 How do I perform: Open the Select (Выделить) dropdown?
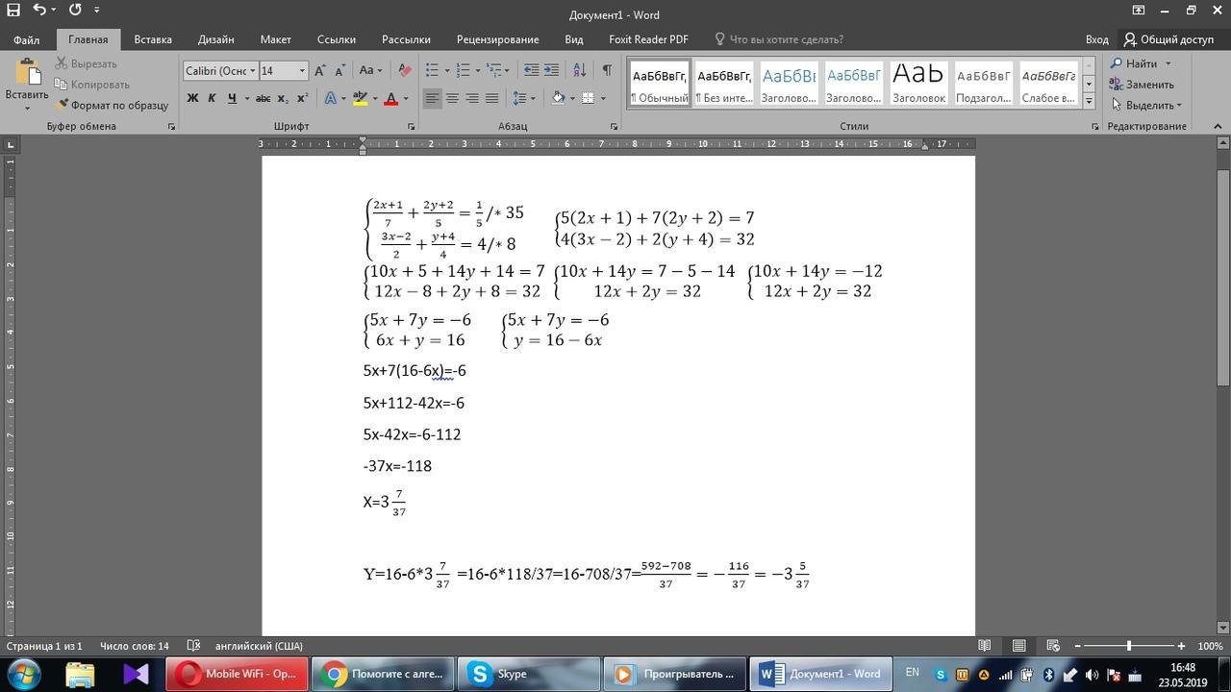click(1147, 105)
